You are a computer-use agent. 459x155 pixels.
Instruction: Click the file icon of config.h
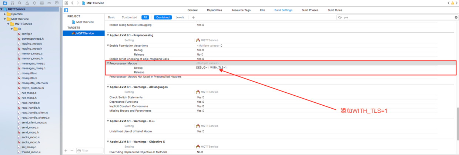[x=19, y=34]
